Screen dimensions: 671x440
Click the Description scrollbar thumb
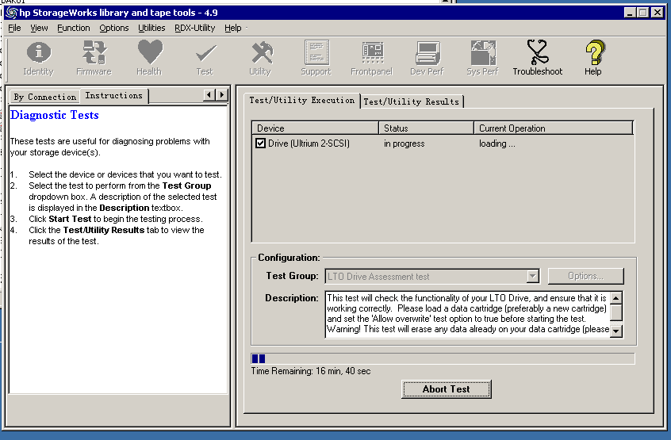pos(615,312)
